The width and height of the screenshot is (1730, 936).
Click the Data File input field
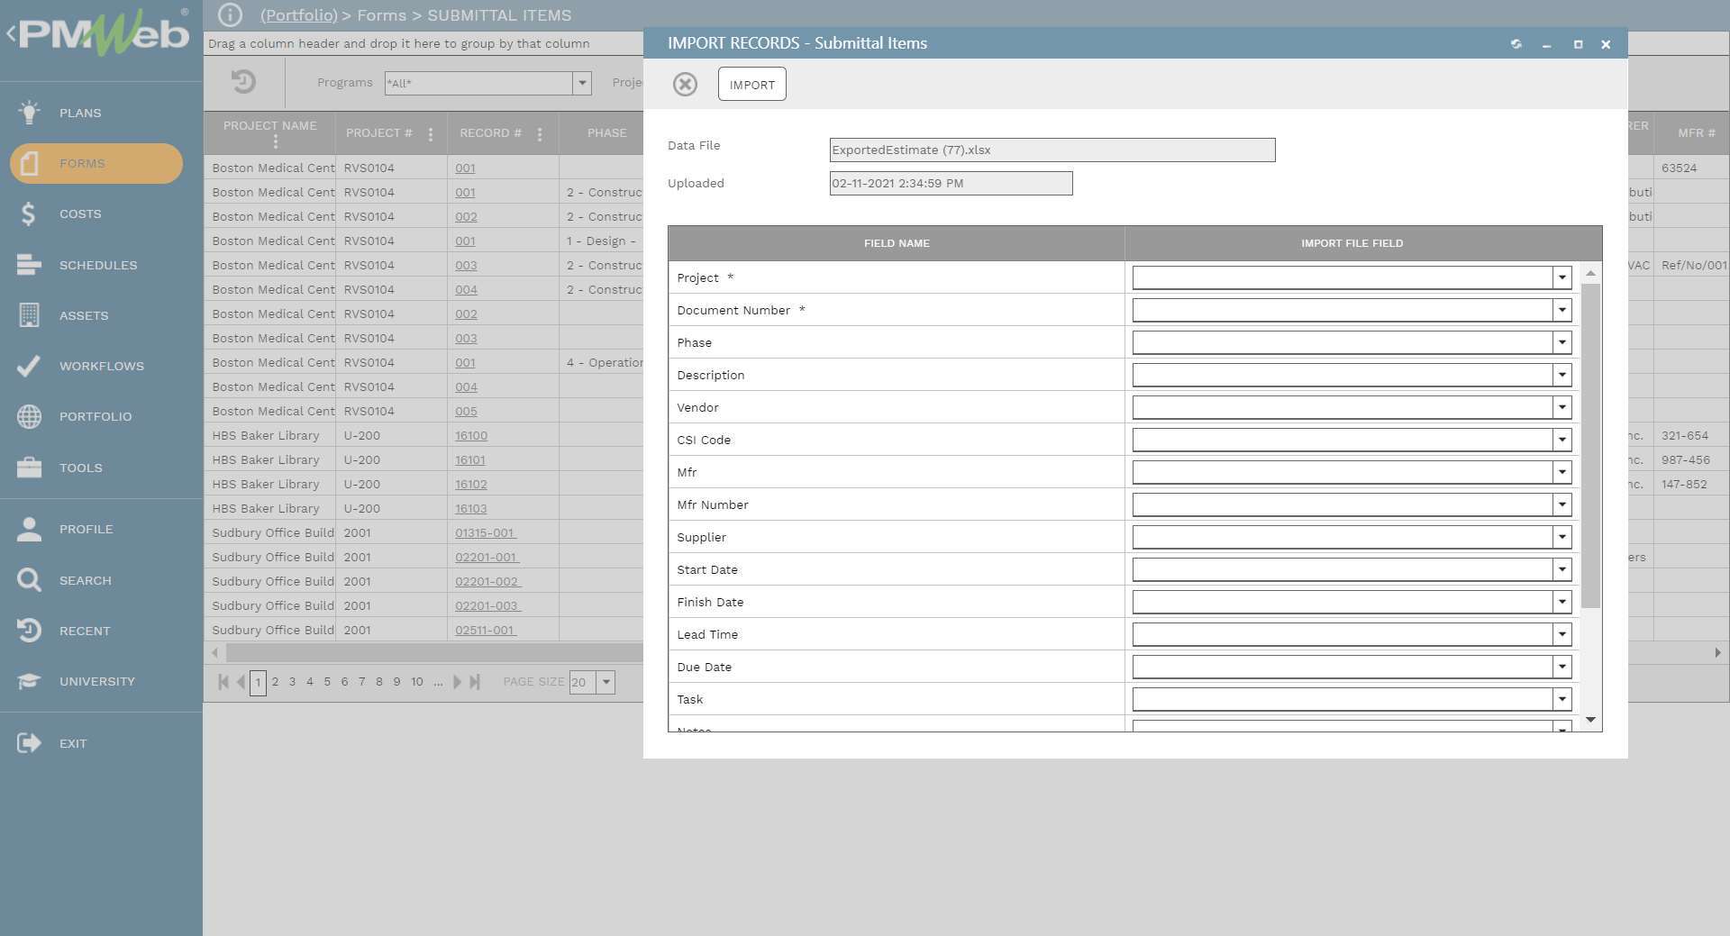(x=1052, y=150)
